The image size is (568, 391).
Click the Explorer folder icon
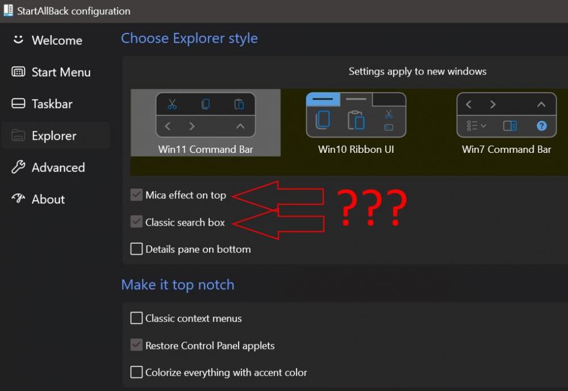click(x=18, y=135)
